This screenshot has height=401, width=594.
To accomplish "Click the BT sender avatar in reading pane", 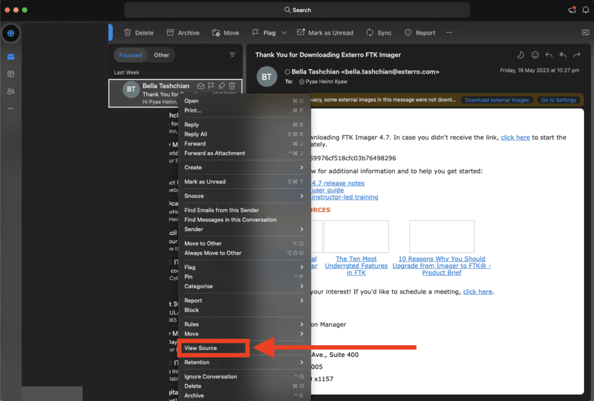I will click(267, 77).
